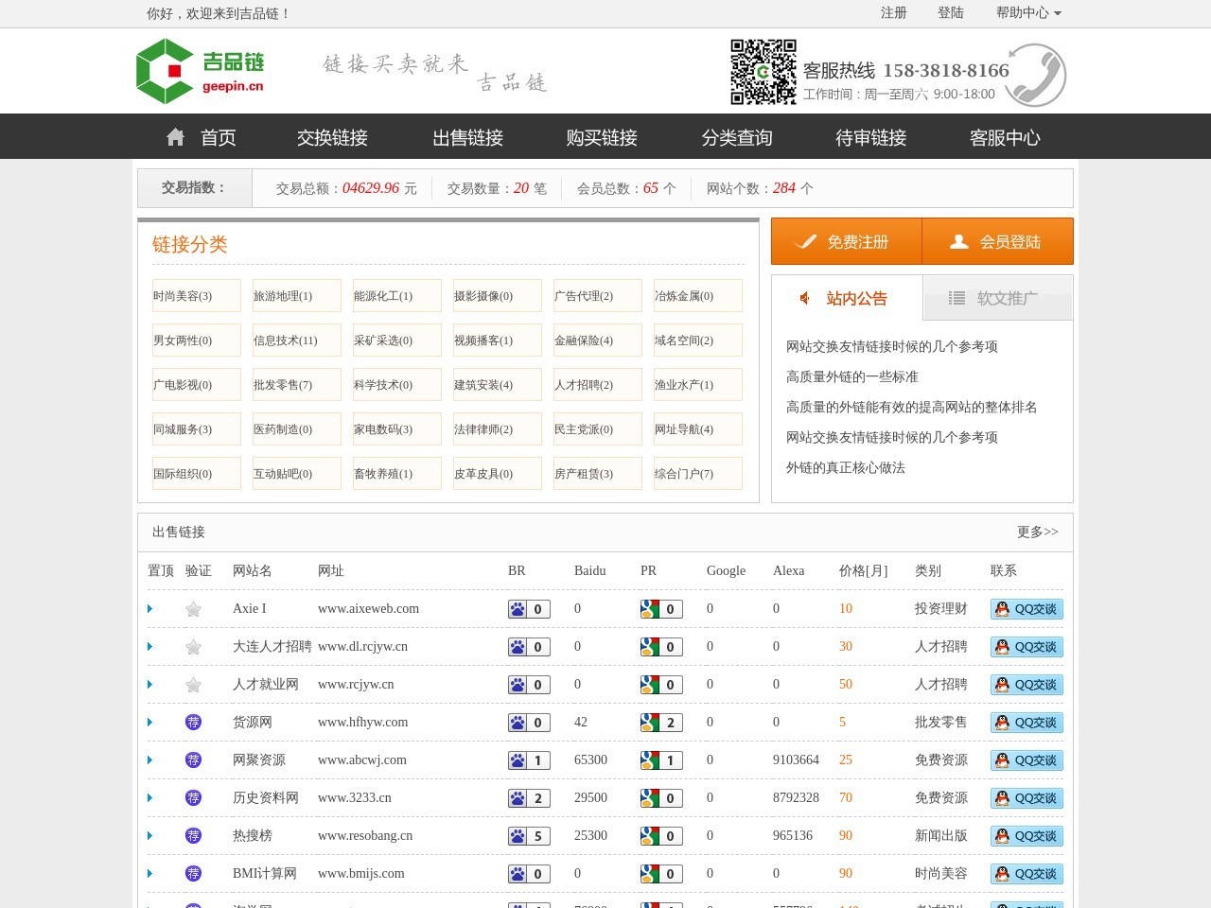
Task: Open QQ交谈 chat for Axie I
Action: [x=1027, y=609]
